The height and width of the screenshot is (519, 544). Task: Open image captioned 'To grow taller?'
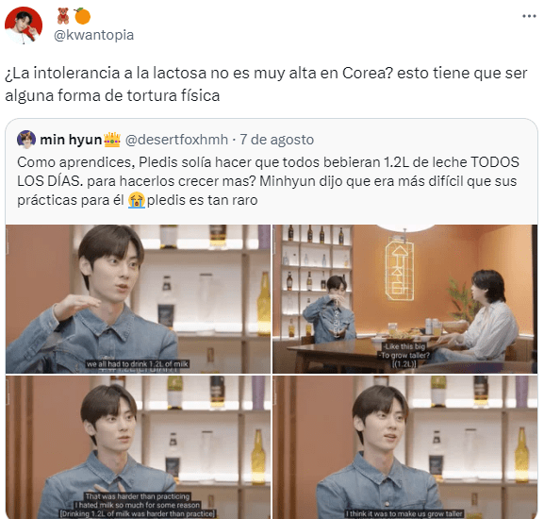[x=404, y=299]
